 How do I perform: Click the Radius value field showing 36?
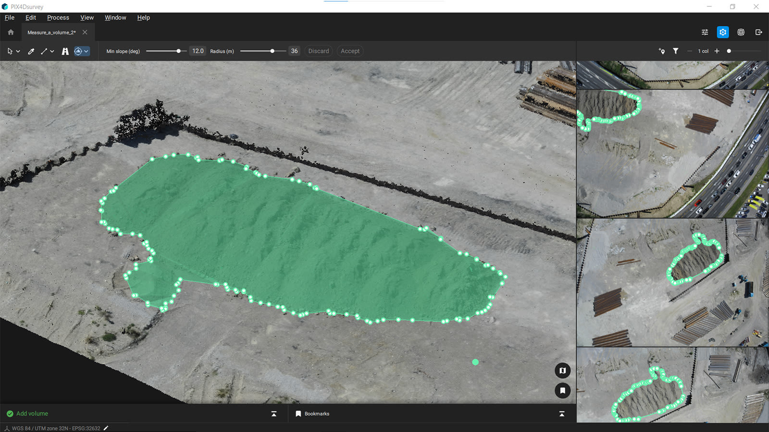(x=294, y=51)
